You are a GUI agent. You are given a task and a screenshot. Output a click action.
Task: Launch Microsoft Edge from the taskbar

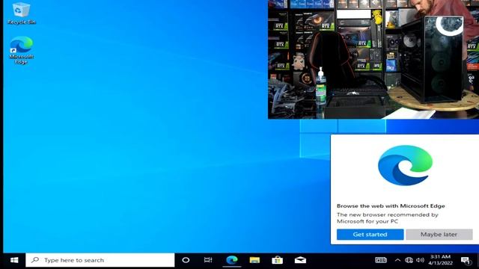[232, 260]
